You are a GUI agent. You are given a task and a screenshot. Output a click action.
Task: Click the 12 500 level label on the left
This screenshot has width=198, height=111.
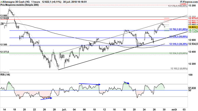[3, 44]
